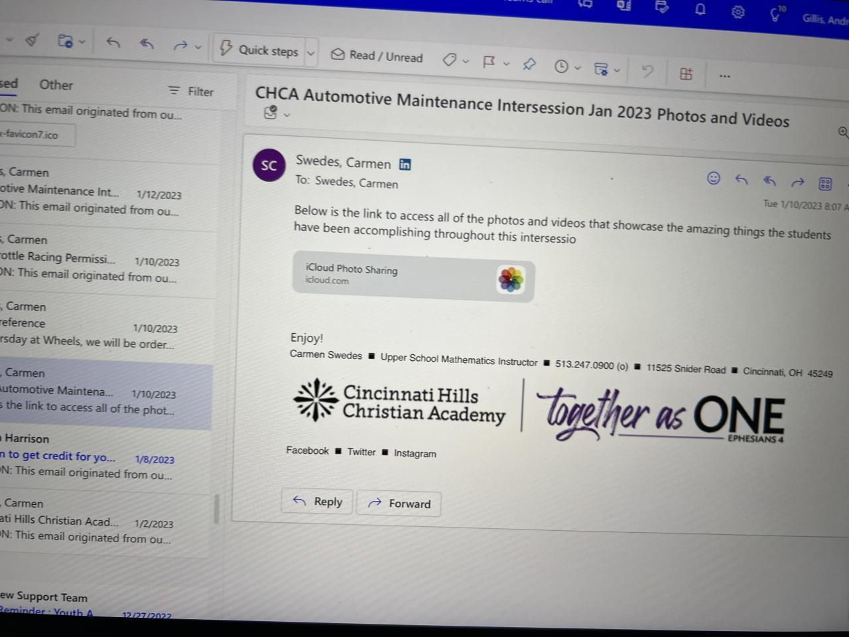Screen dimensions: 849x637
Task: Open the More options ellipsis in toolbar
Action: pos(725,76)
